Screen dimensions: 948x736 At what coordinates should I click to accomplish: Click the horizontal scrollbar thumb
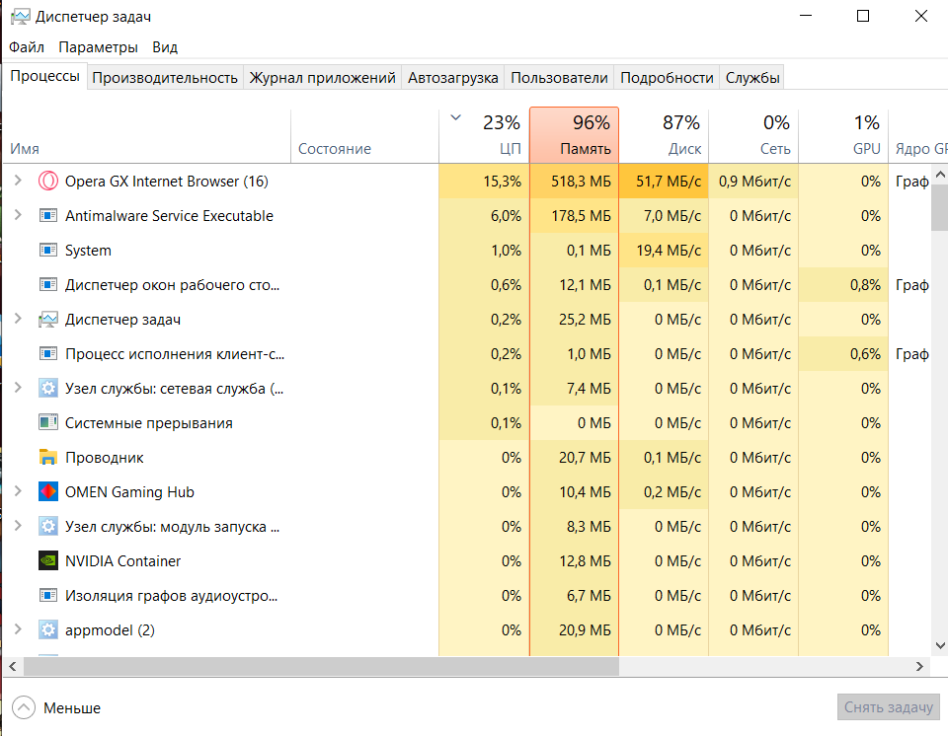pyautogui.click(x=321, y=667)
